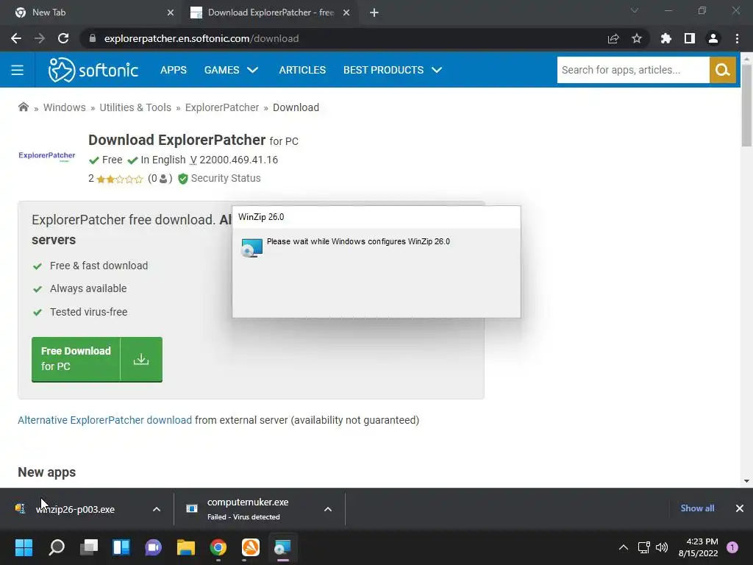Screen dimensions: 753x565
Task: Click Show all downloads
Action: coord(697,508)
